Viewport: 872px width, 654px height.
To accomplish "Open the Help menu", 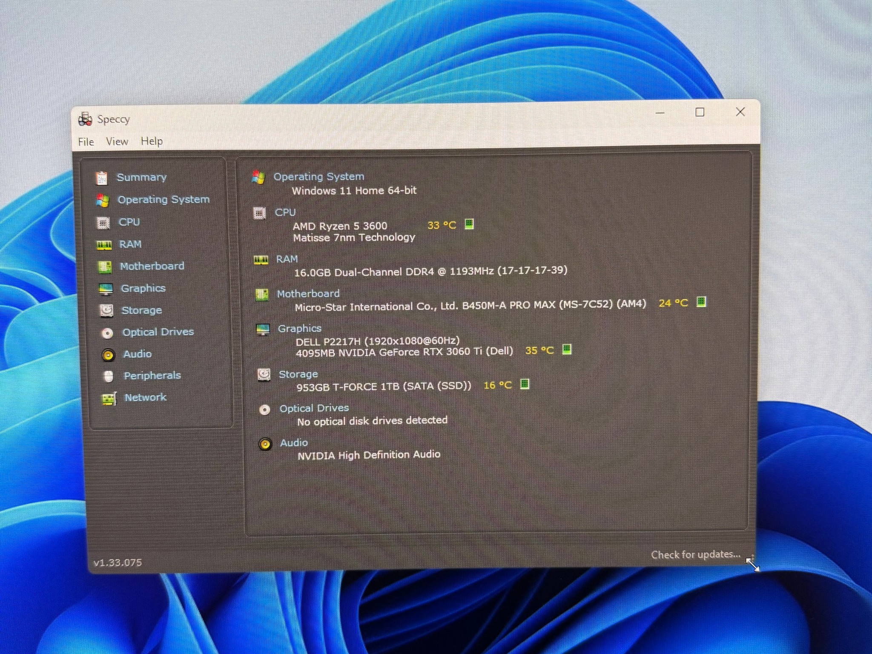I will (x=152, y=141).
